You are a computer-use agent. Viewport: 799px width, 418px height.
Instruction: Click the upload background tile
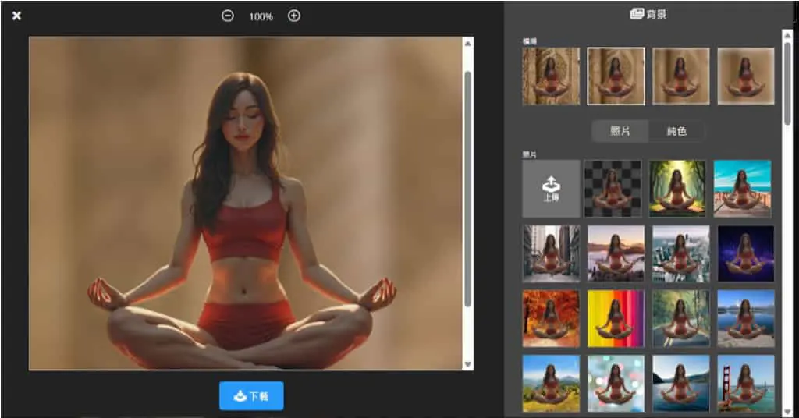click(x=551, y=189)
